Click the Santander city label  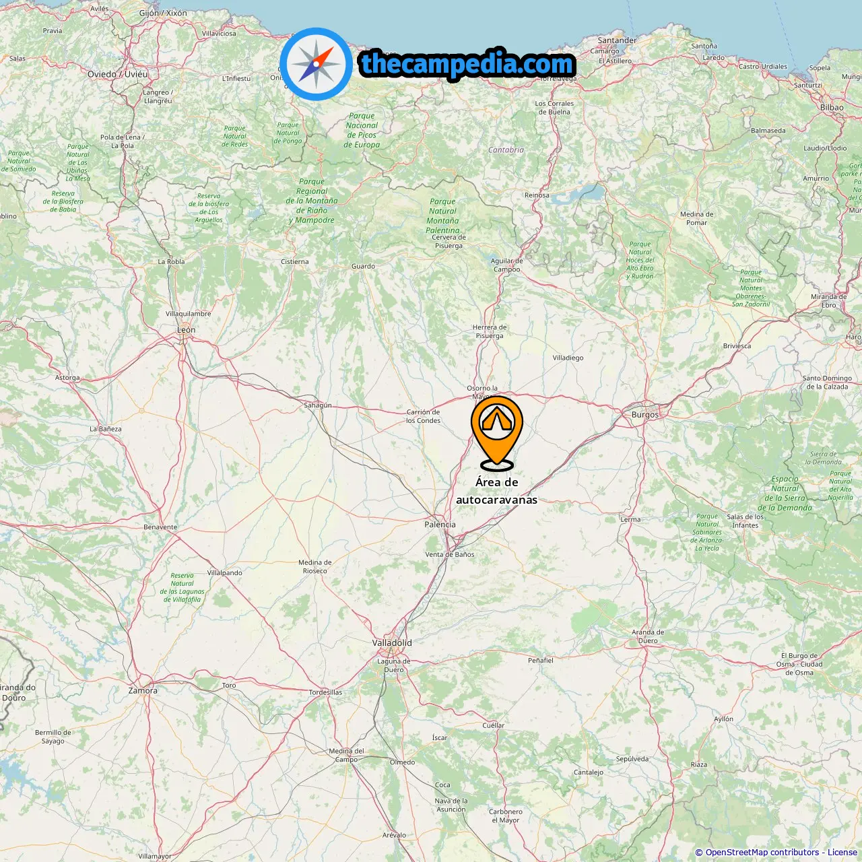point(617,40)
